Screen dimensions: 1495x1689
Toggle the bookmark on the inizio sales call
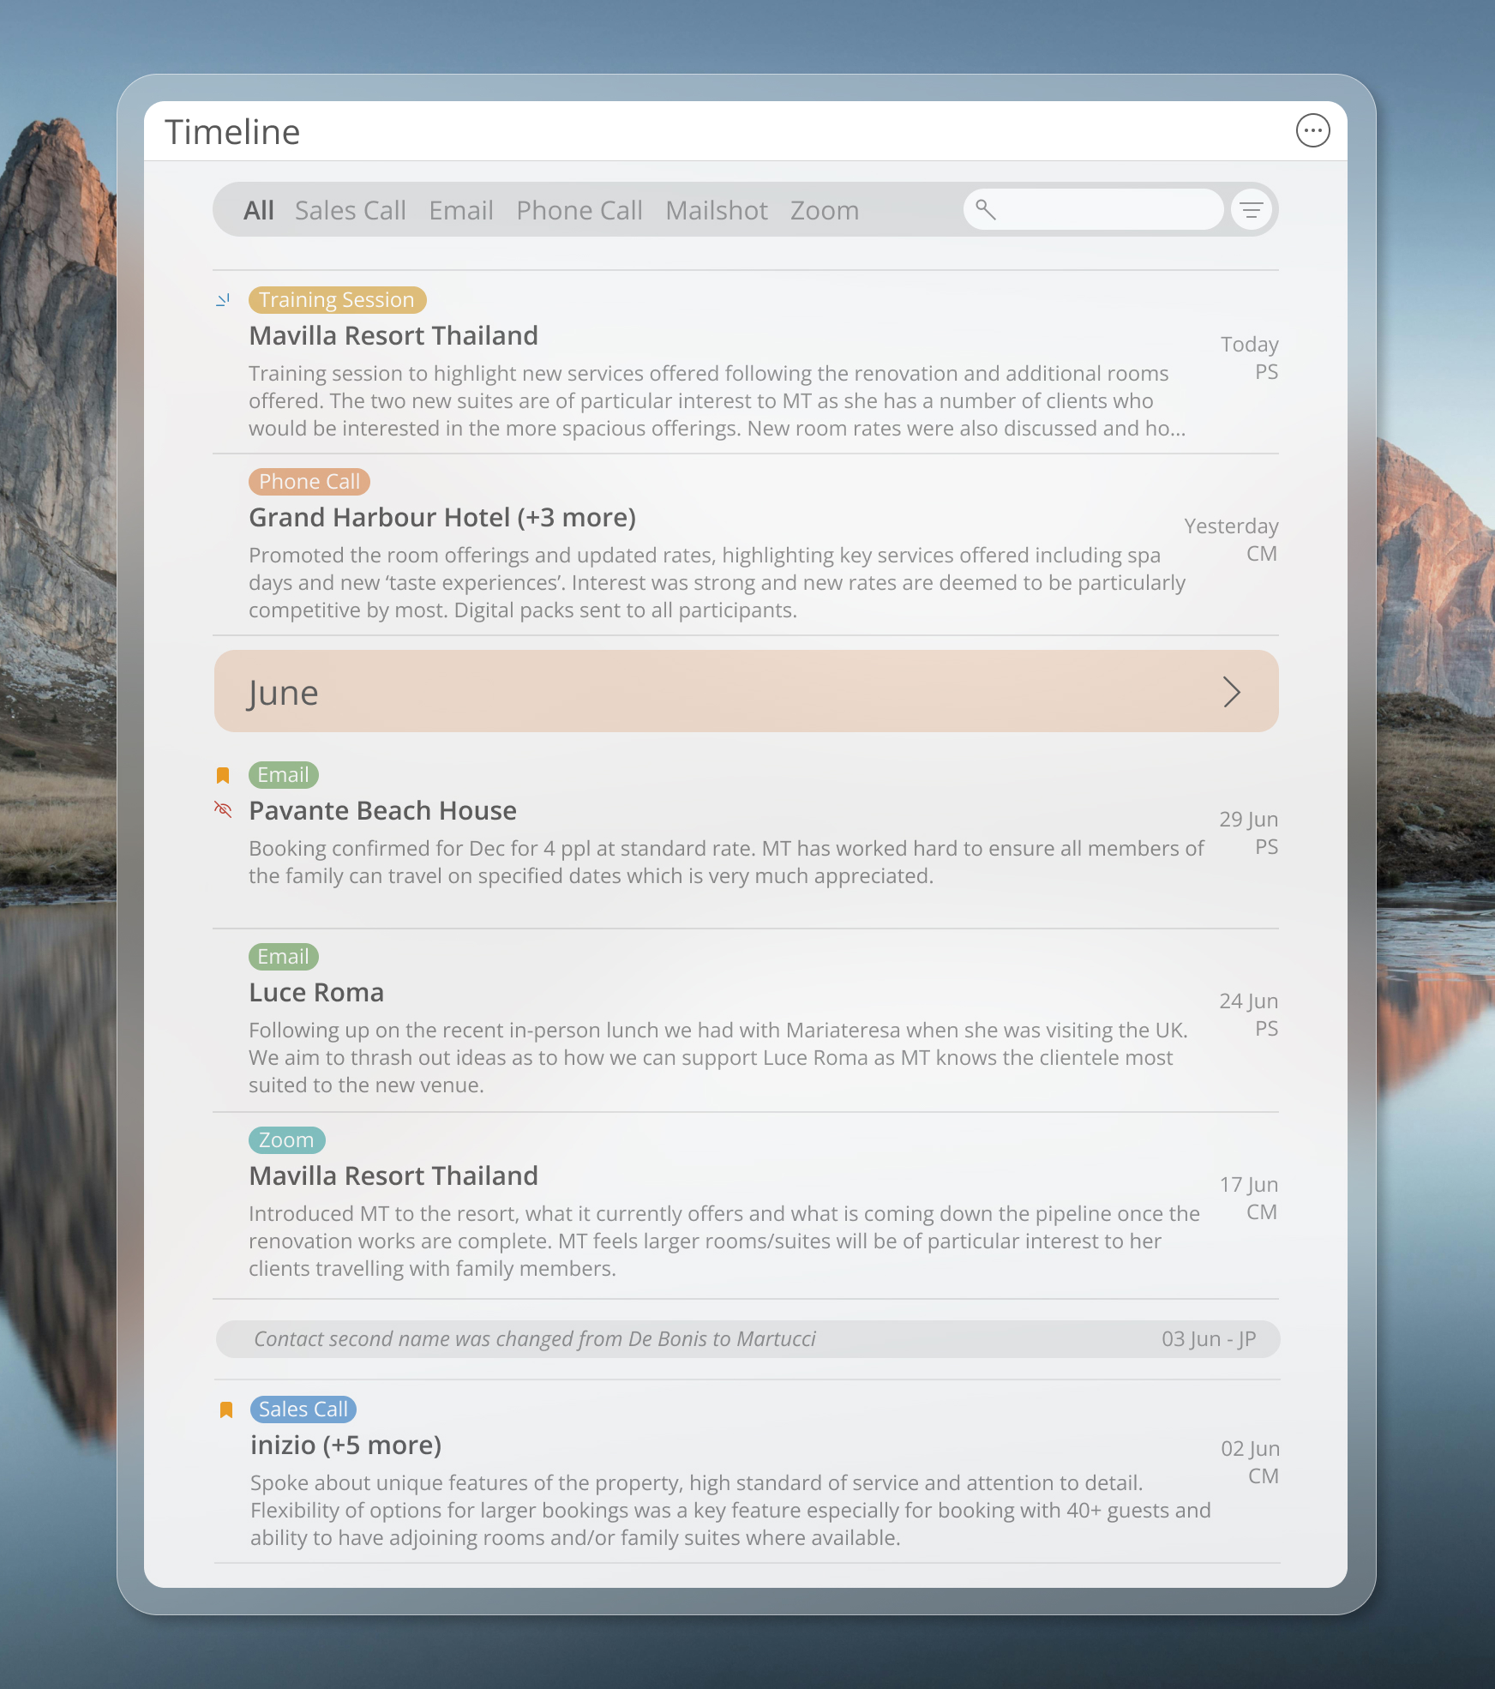pos(226,1409)
